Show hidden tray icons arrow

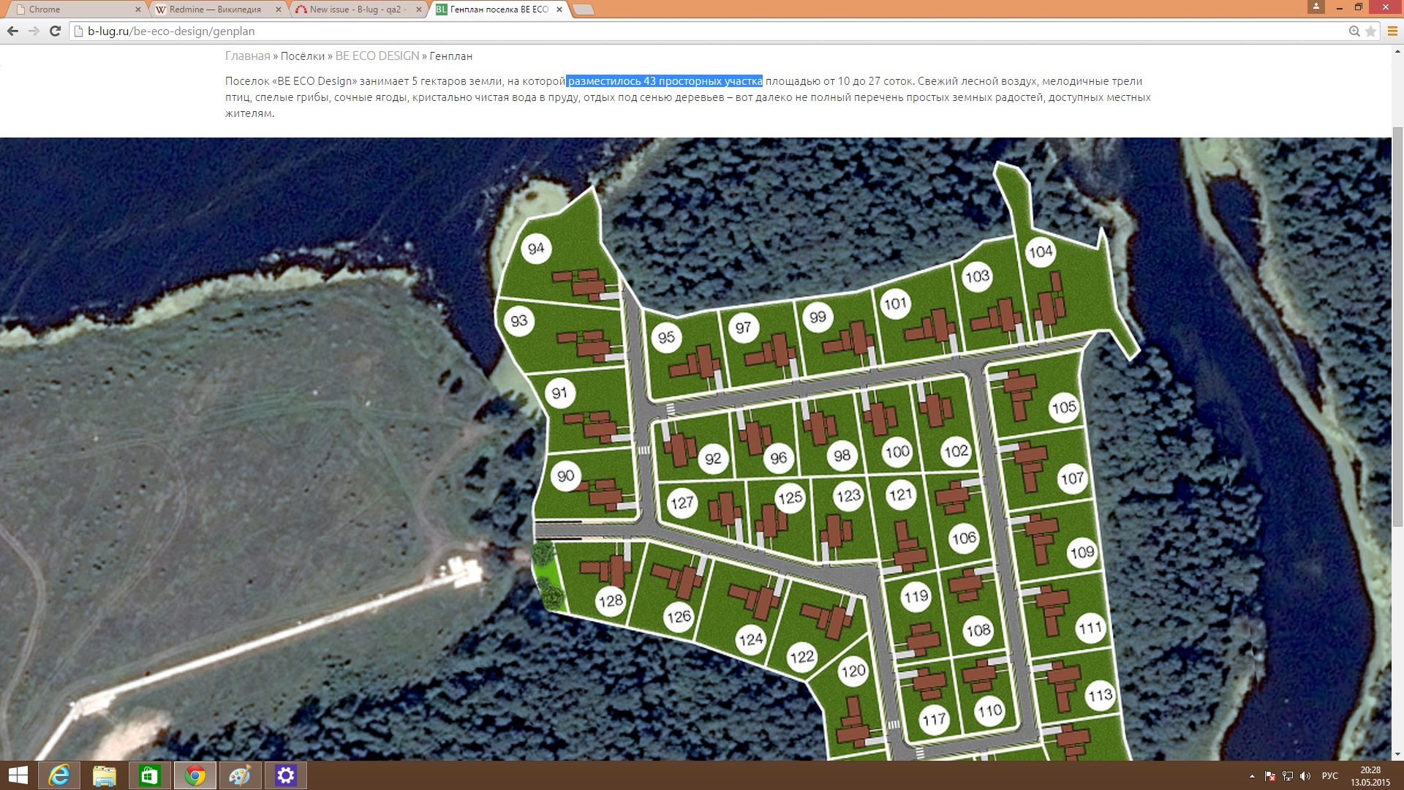[1252, 776]
